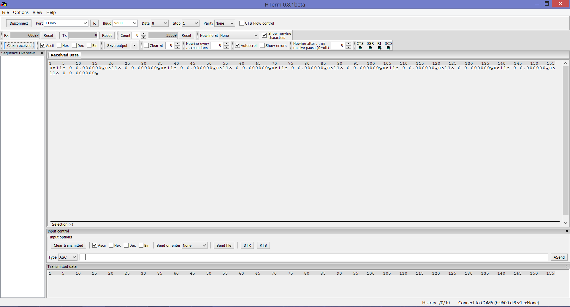Close the Sequence Overview panel

pos(42,53)
